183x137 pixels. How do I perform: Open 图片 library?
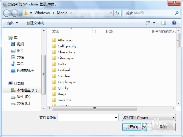coord(17,51)
